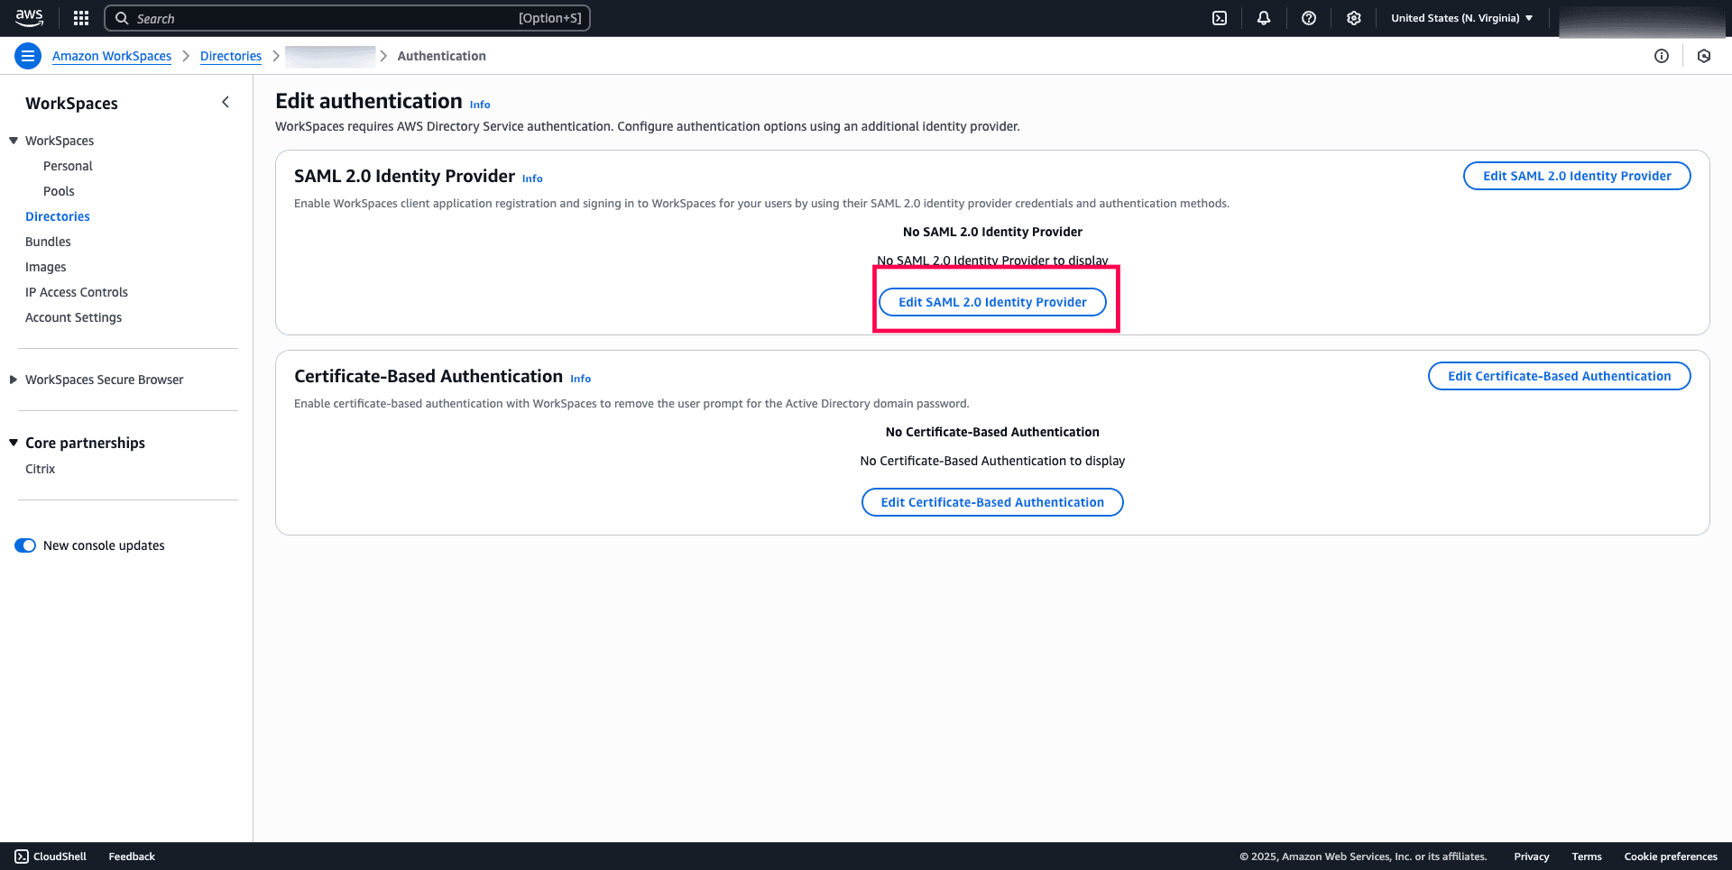Image resolution: width=1732 pixels, height=870 pixels.
Task: Click the Directories breadcrumb link
Action: point(231,56)
